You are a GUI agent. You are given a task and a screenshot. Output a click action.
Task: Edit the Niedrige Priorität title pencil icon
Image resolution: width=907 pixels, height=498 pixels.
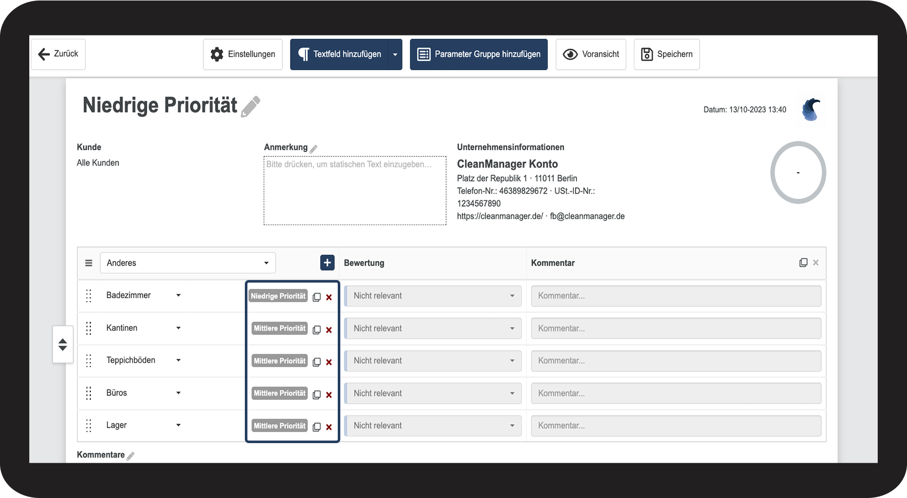coord(250,107)
